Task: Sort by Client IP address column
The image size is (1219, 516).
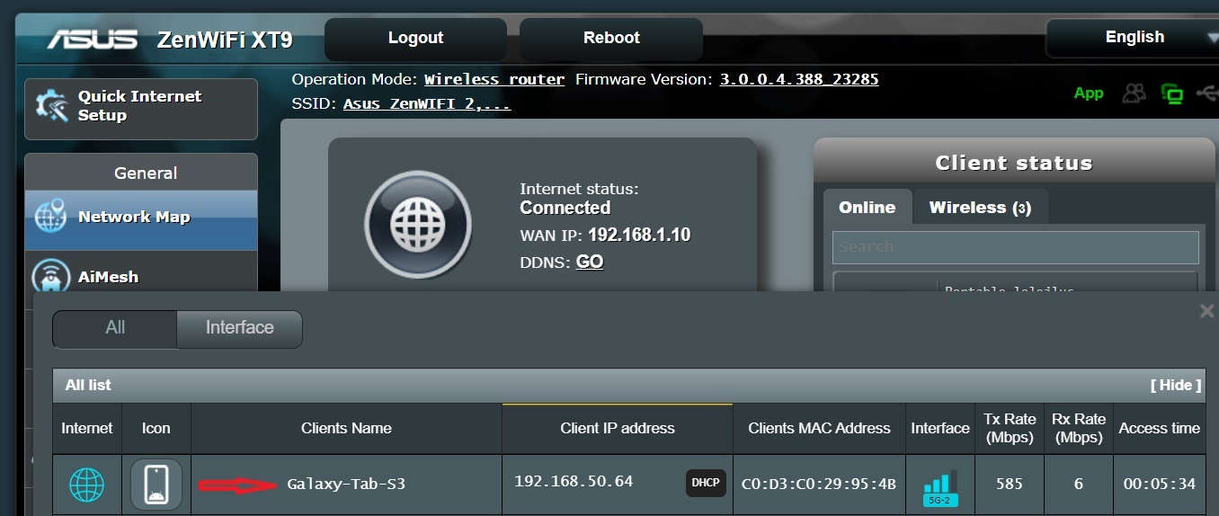Action: [x=618, y=429]
